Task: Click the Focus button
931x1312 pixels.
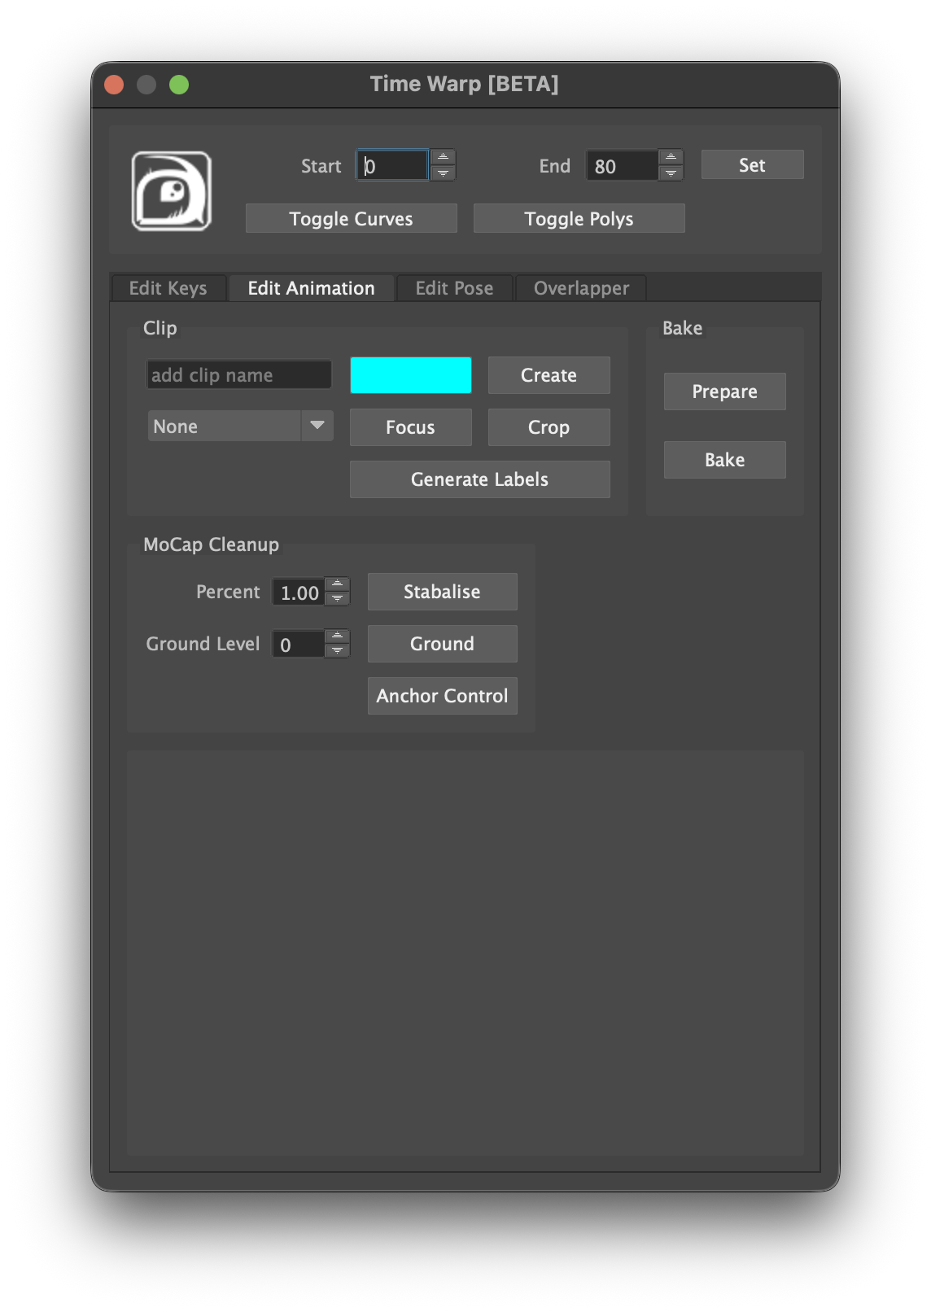Action: click(410, 427)
